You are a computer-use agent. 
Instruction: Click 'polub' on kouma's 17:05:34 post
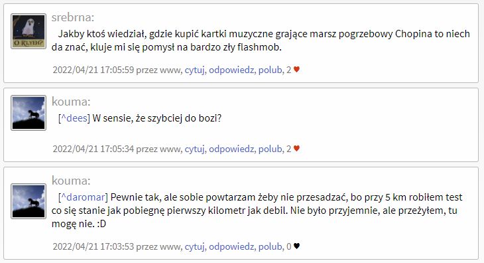point(270,149)
